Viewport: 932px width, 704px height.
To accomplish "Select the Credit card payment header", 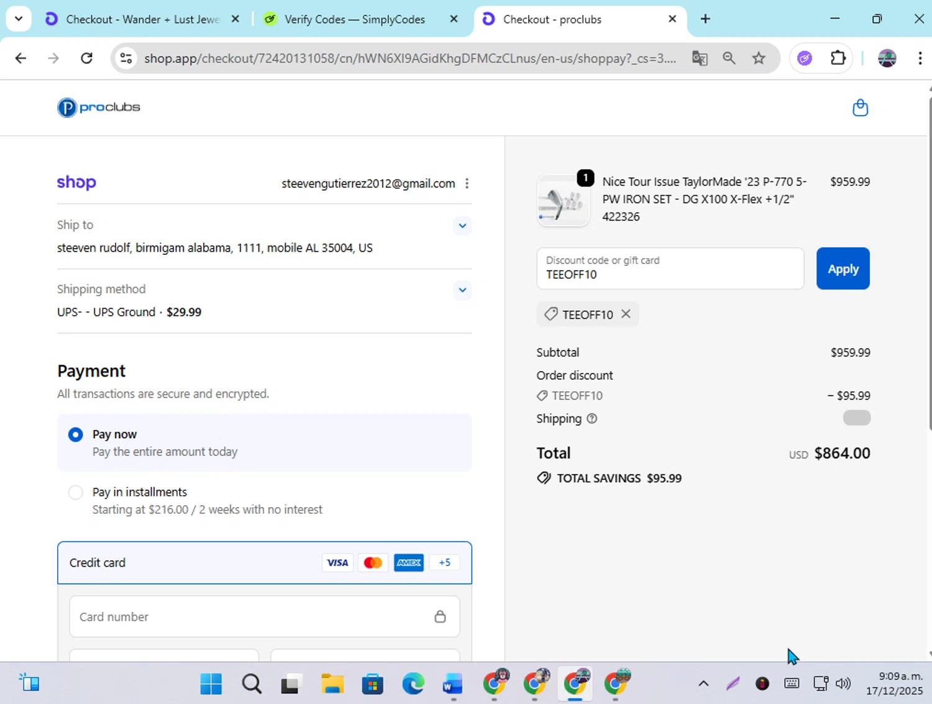I will [265, 562].
